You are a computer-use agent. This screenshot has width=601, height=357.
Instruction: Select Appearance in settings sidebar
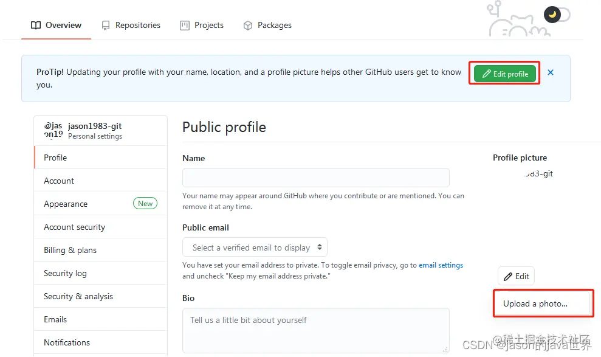pos(66,204)
